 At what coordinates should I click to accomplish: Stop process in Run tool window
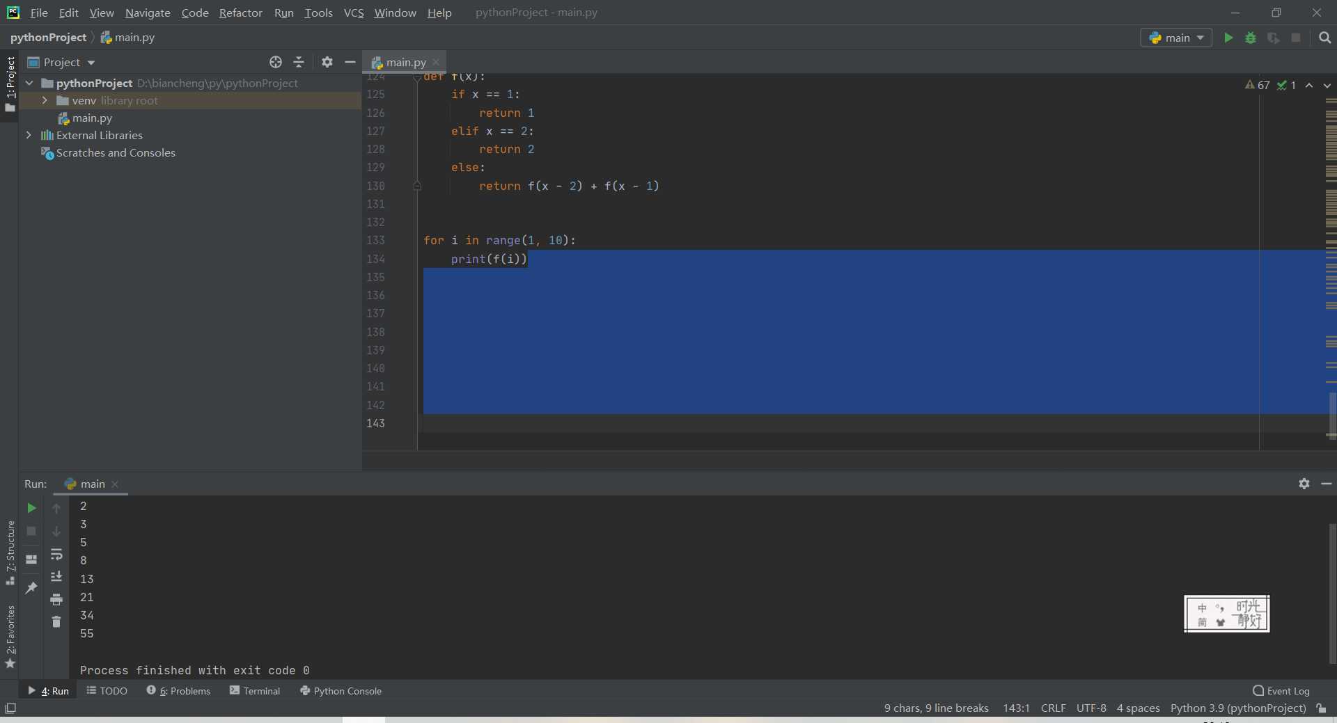pos(31,531)
